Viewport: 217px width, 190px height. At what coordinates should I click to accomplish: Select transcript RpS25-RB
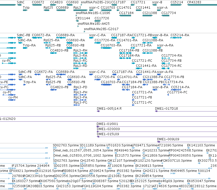53,45
